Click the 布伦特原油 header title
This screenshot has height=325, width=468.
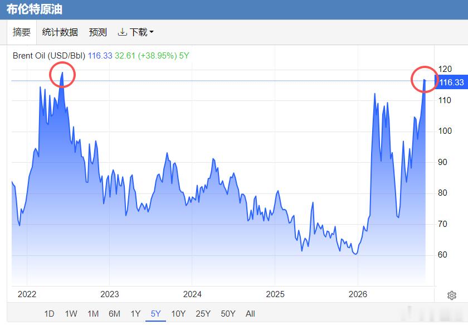(35, 9)
